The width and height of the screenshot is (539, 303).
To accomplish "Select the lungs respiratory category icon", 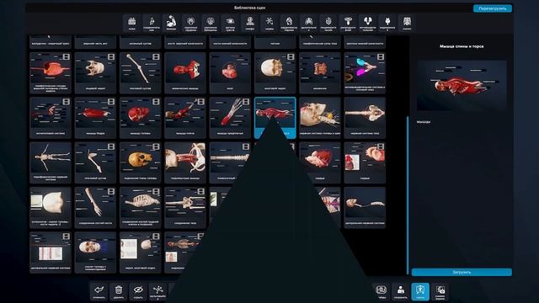I will (309, 24).
